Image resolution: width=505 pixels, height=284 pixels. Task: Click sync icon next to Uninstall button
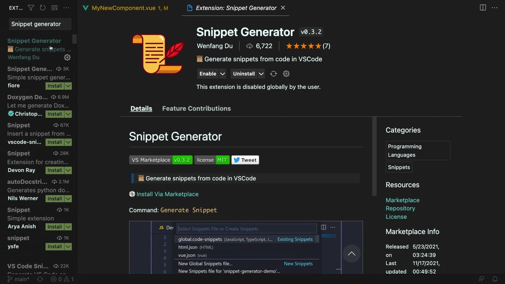click(x=273, y=74)
